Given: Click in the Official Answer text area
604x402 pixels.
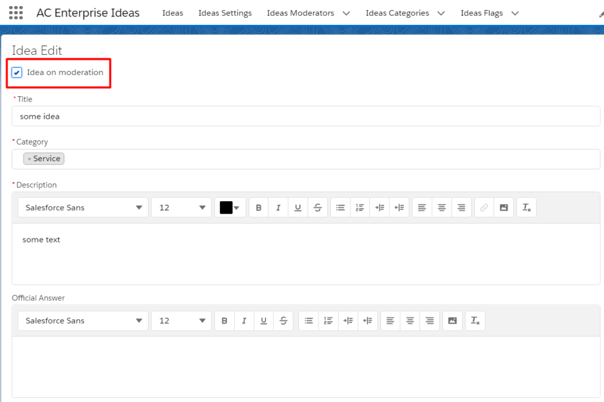Looking at the screenshot, I should point(306,367).
